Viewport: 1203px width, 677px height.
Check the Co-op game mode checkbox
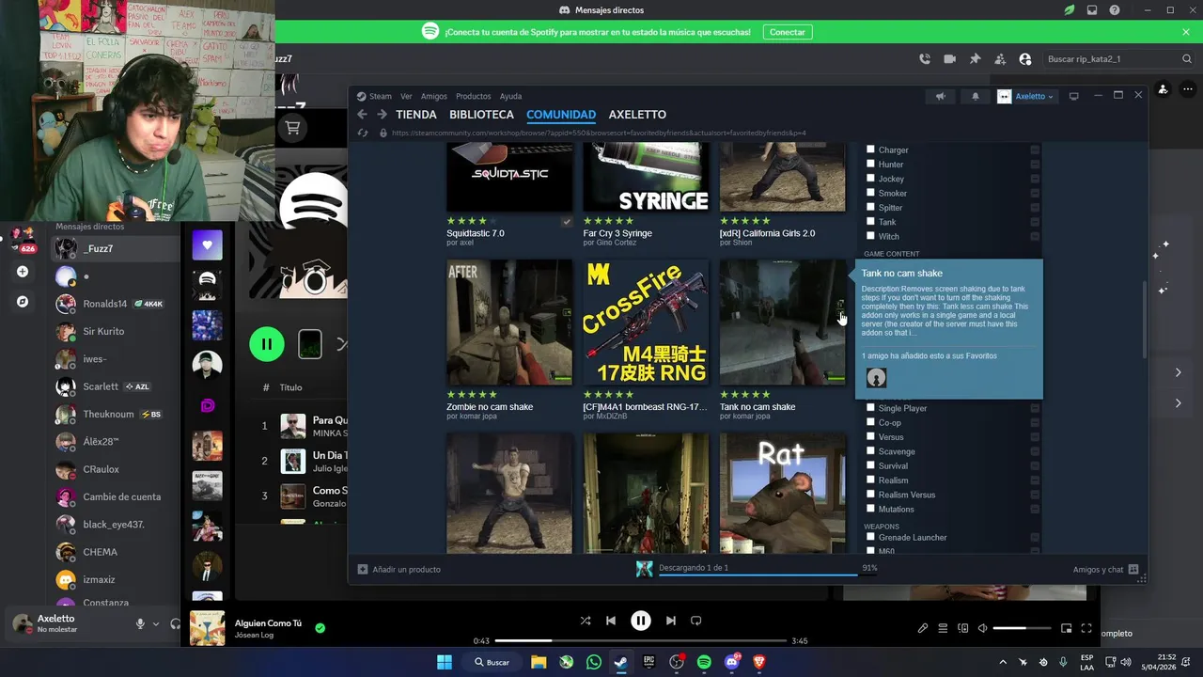coord(870,422)
